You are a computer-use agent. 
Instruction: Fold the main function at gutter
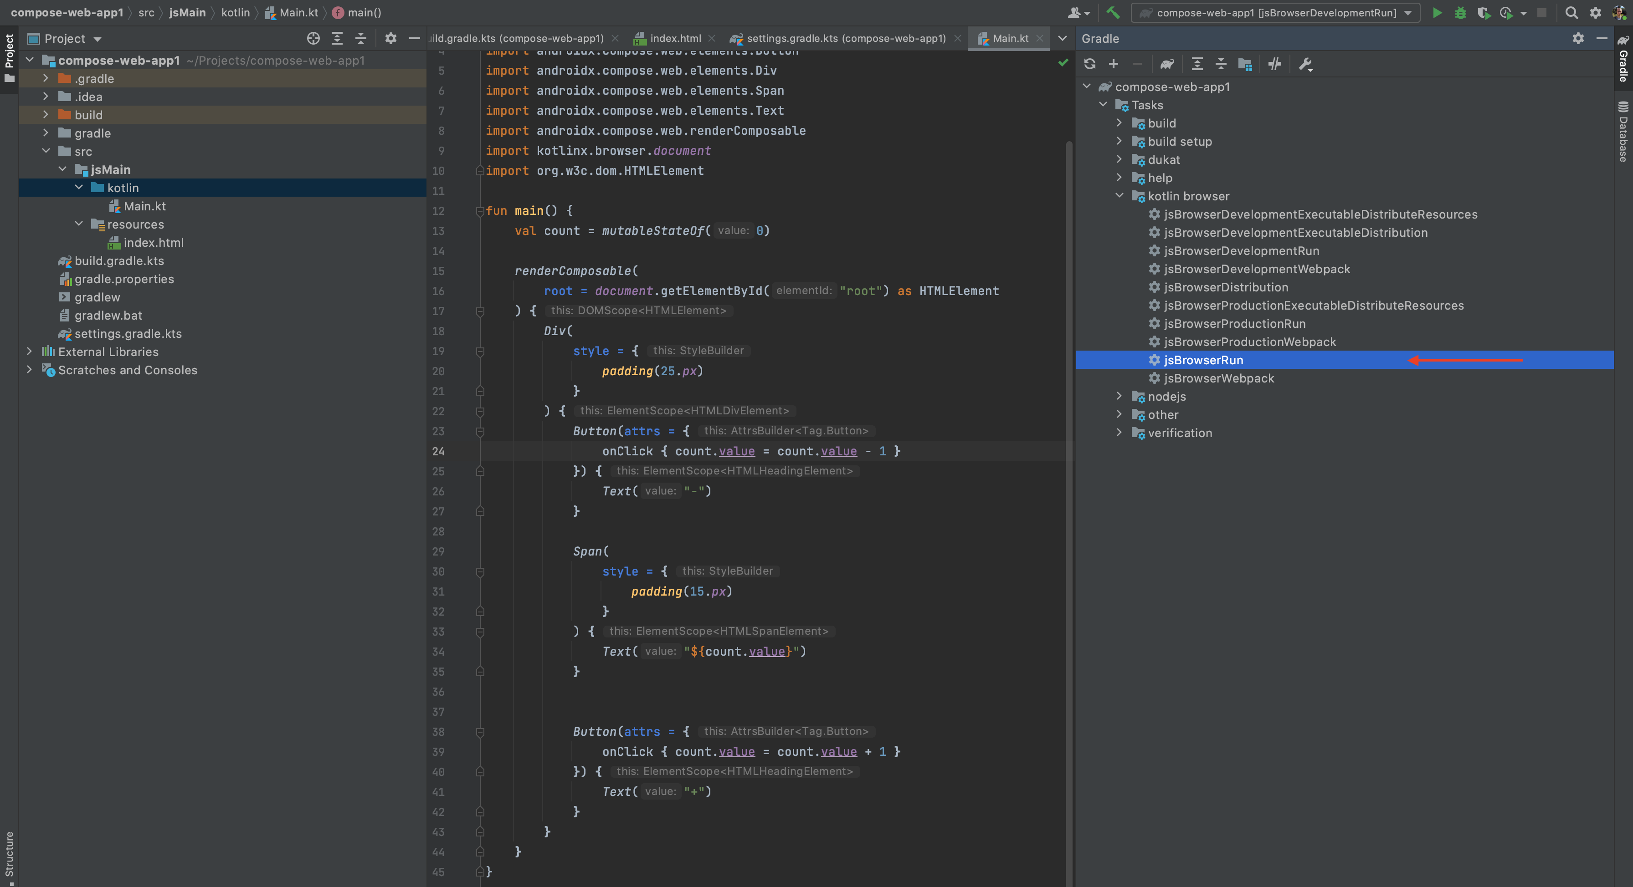[x=480, y=211]
